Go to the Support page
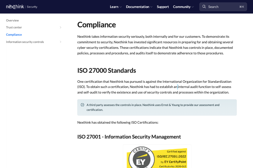 point(163,7)
